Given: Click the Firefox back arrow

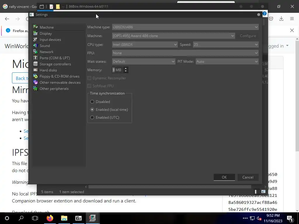Looking at the screenshot, I should 7,19.
